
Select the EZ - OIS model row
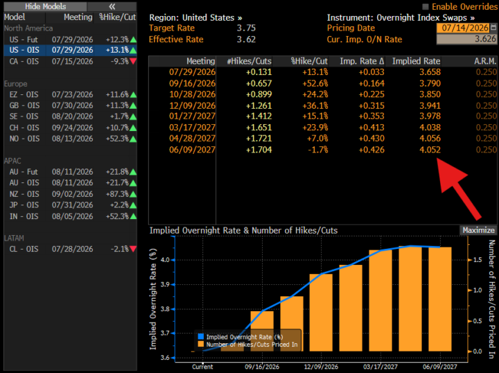click(x=70, y=94)
